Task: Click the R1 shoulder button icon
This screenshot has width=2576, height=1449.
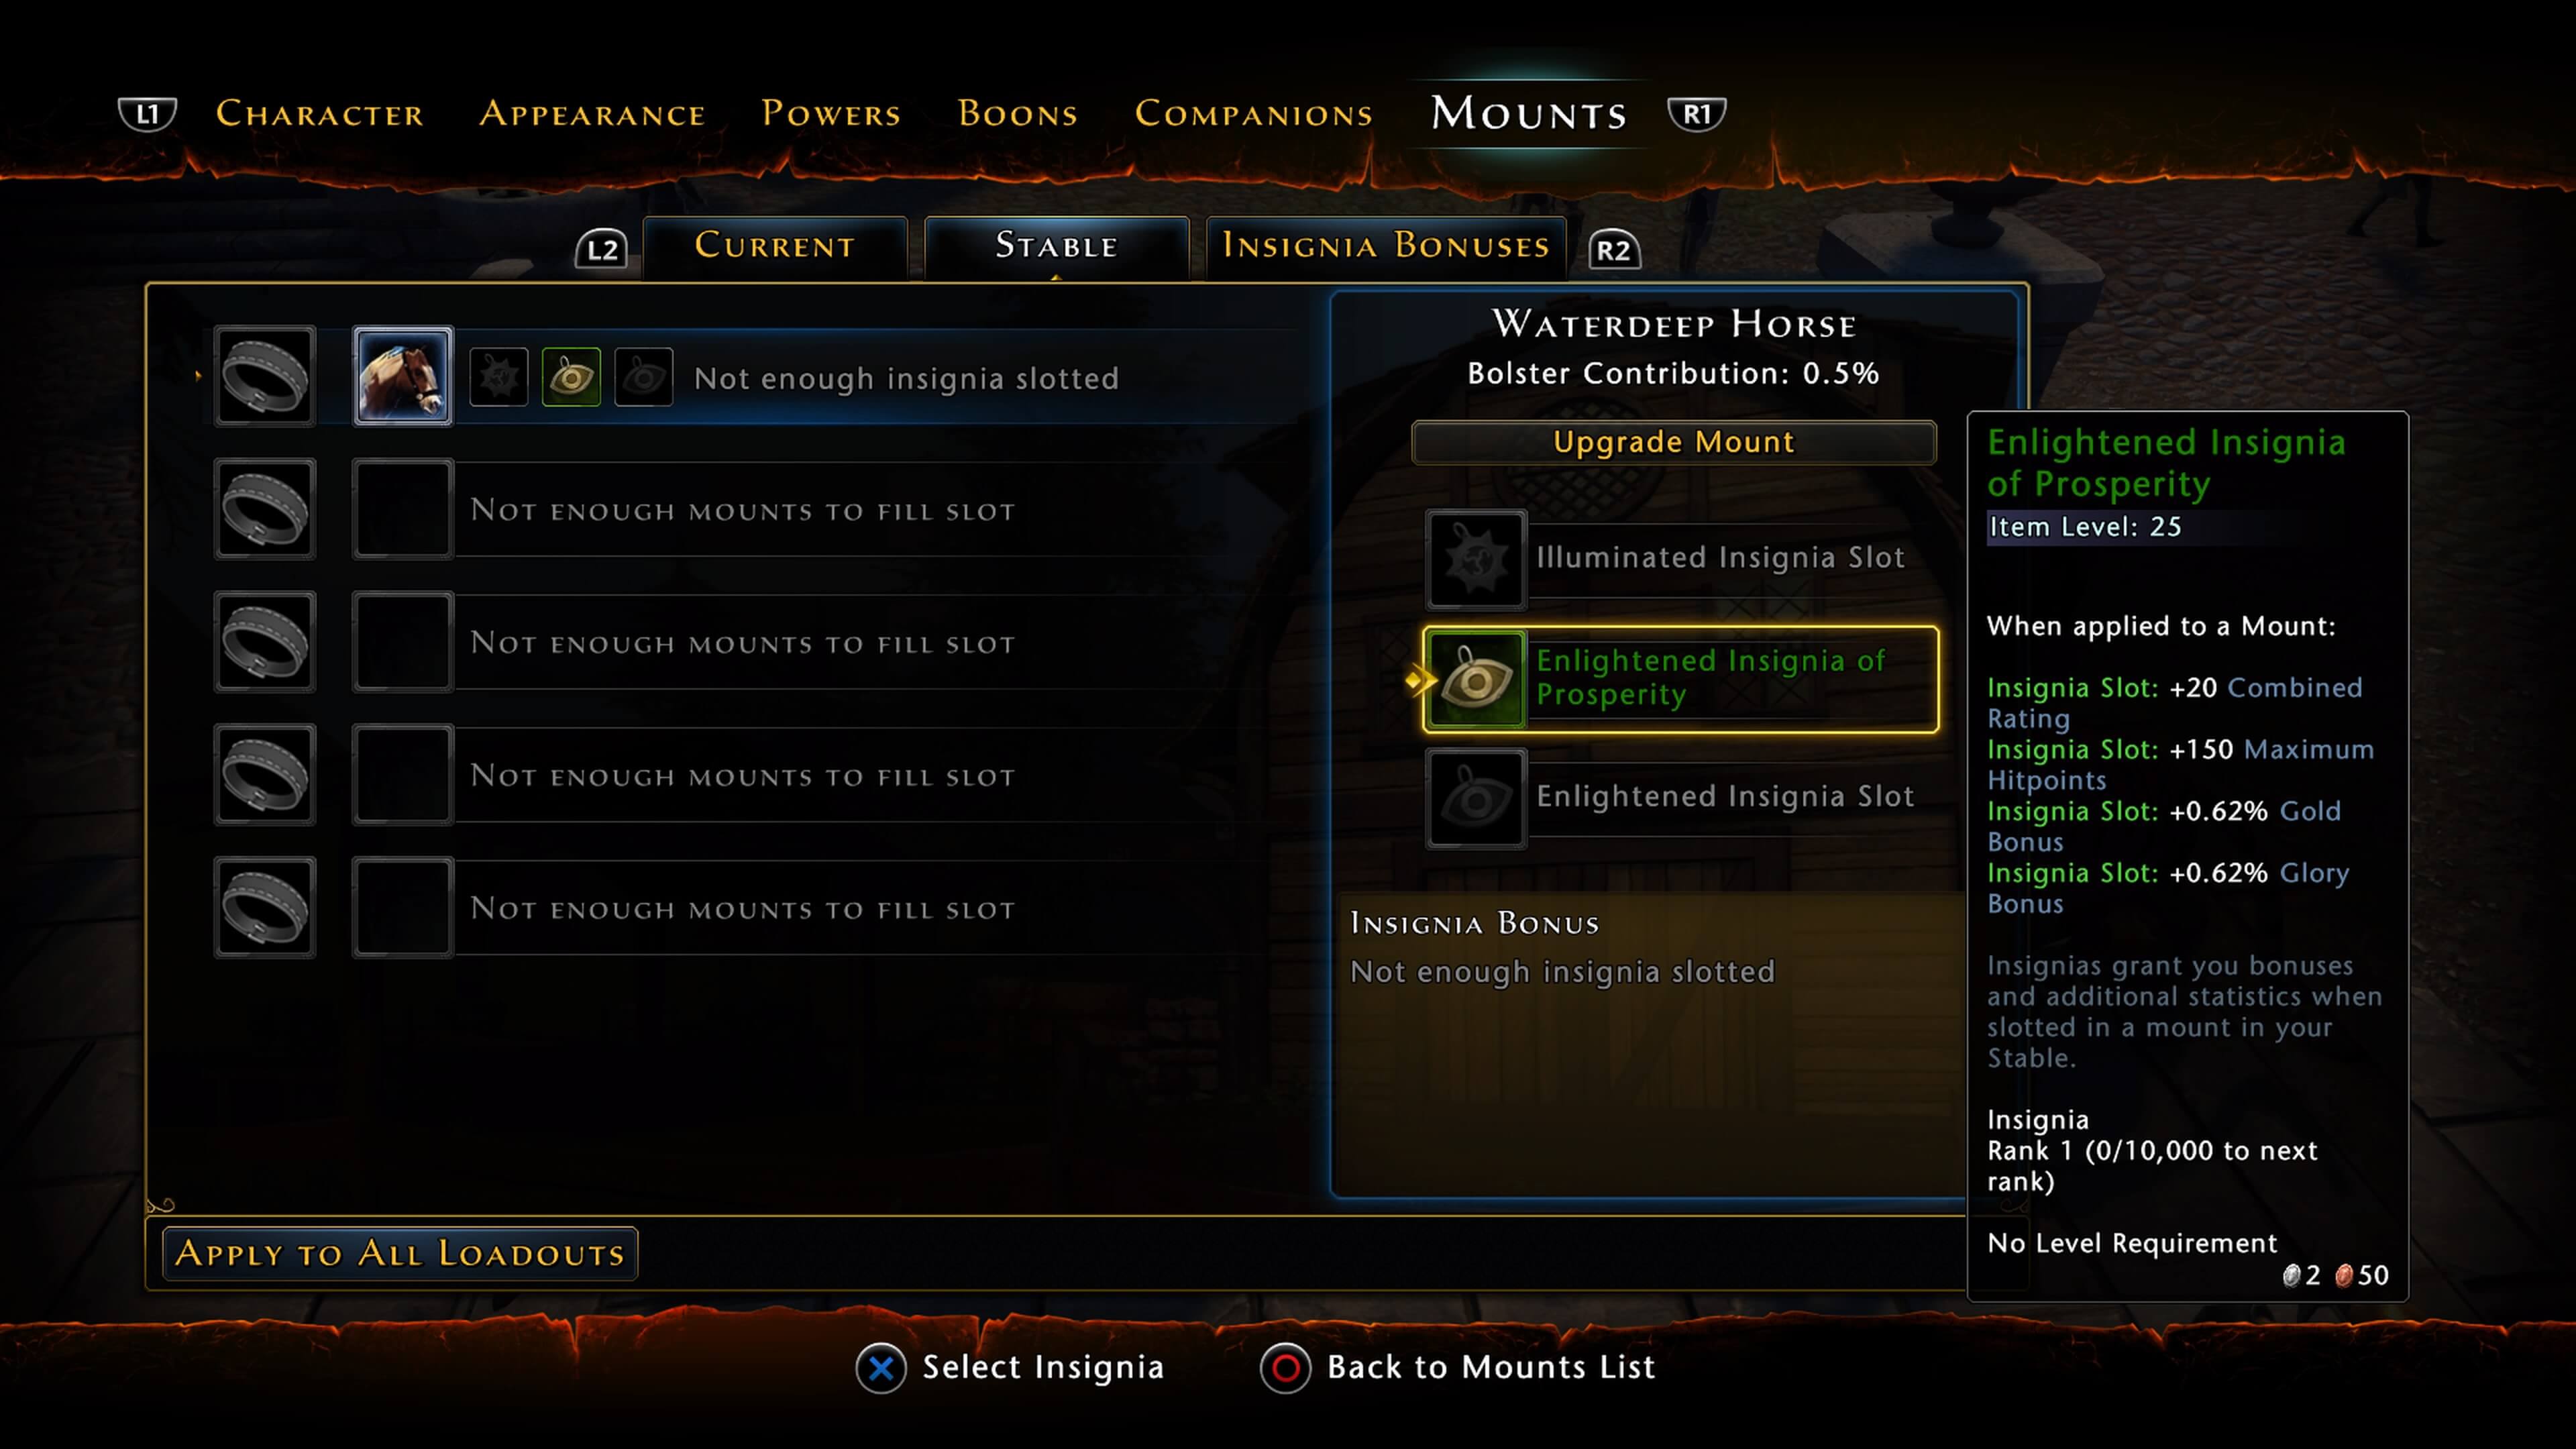Action: pyautogui.click(x=1696, y=113)
